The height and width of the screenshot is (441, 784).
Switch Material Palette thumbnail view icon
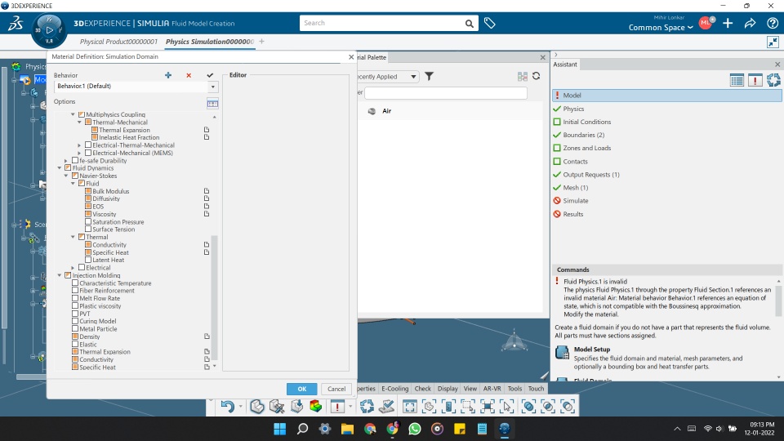[x=523, y=76]
